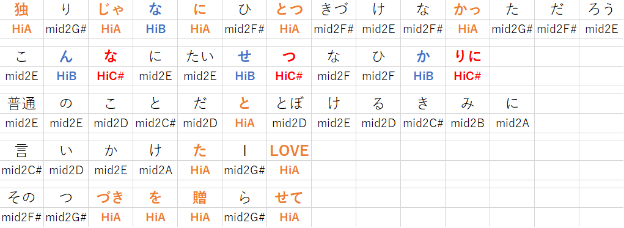
Task: Select the orange 贈 lyric cell
Action: coord(200,198)
